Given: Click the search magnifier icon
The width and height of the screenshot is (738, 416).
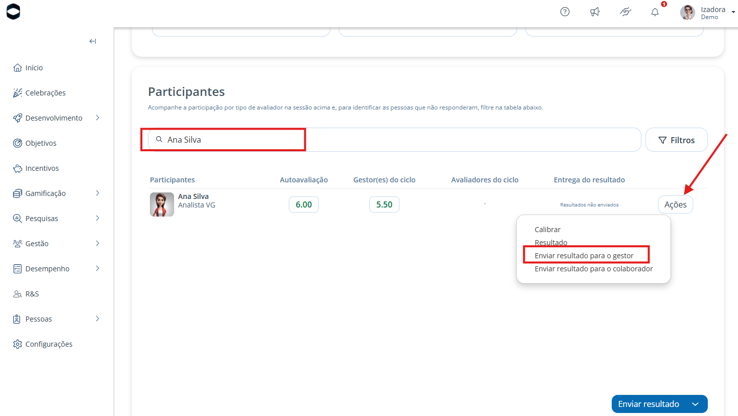Looking at the screenshot, I should tap(159, 140).
